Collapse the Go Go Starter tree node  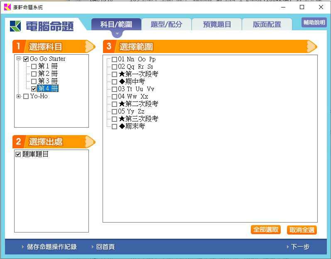19,58
